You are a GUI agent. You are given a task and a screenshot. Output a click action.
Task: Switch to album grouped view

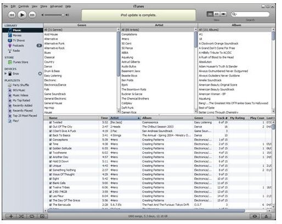pyautogui.click(x=217, y=14)
